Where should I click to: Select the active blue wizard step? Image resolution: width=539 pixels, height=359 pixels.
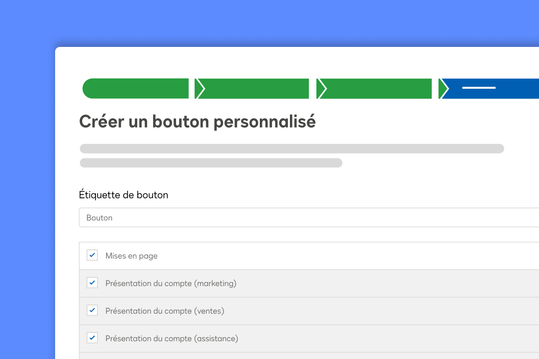coord(490,88)
